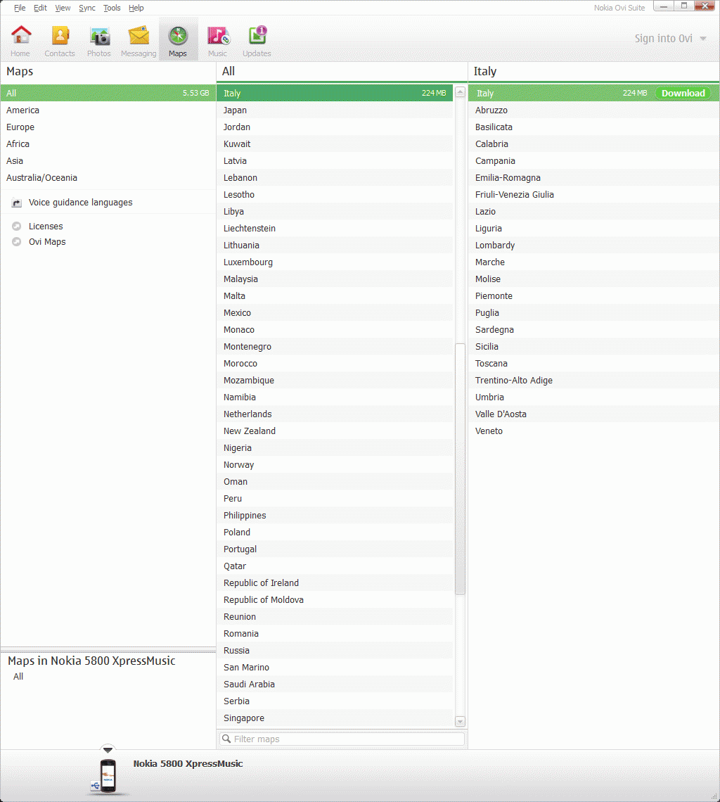This screenshot has height=802, width=720.
Task: Select Europe in the Maps list
Action: pos(20,127)
